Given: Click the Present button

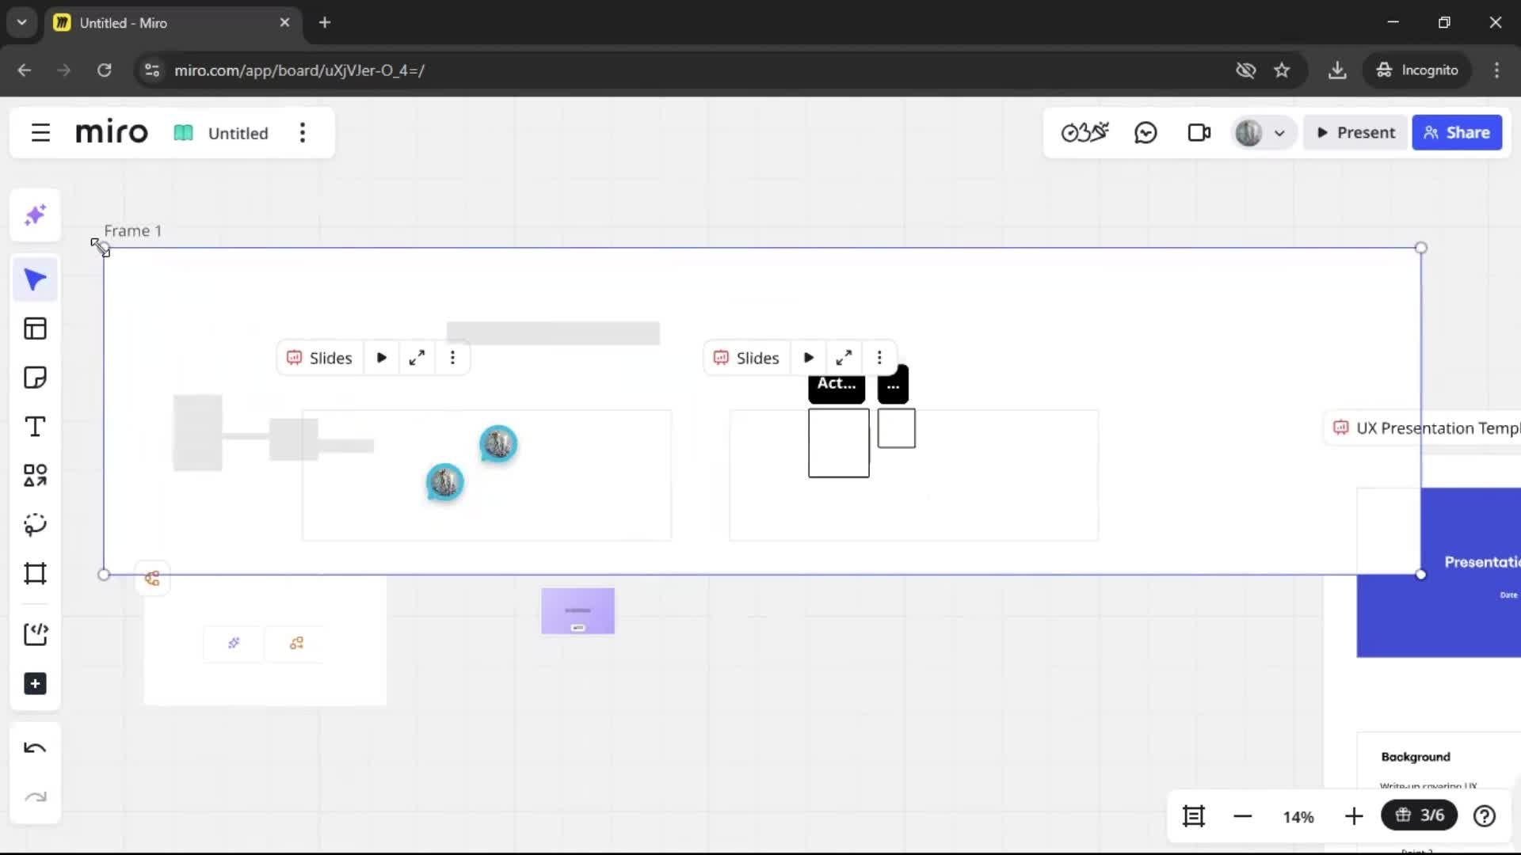Looking at the screenshot, I should pyautogui.click(x=1355, y=132).
